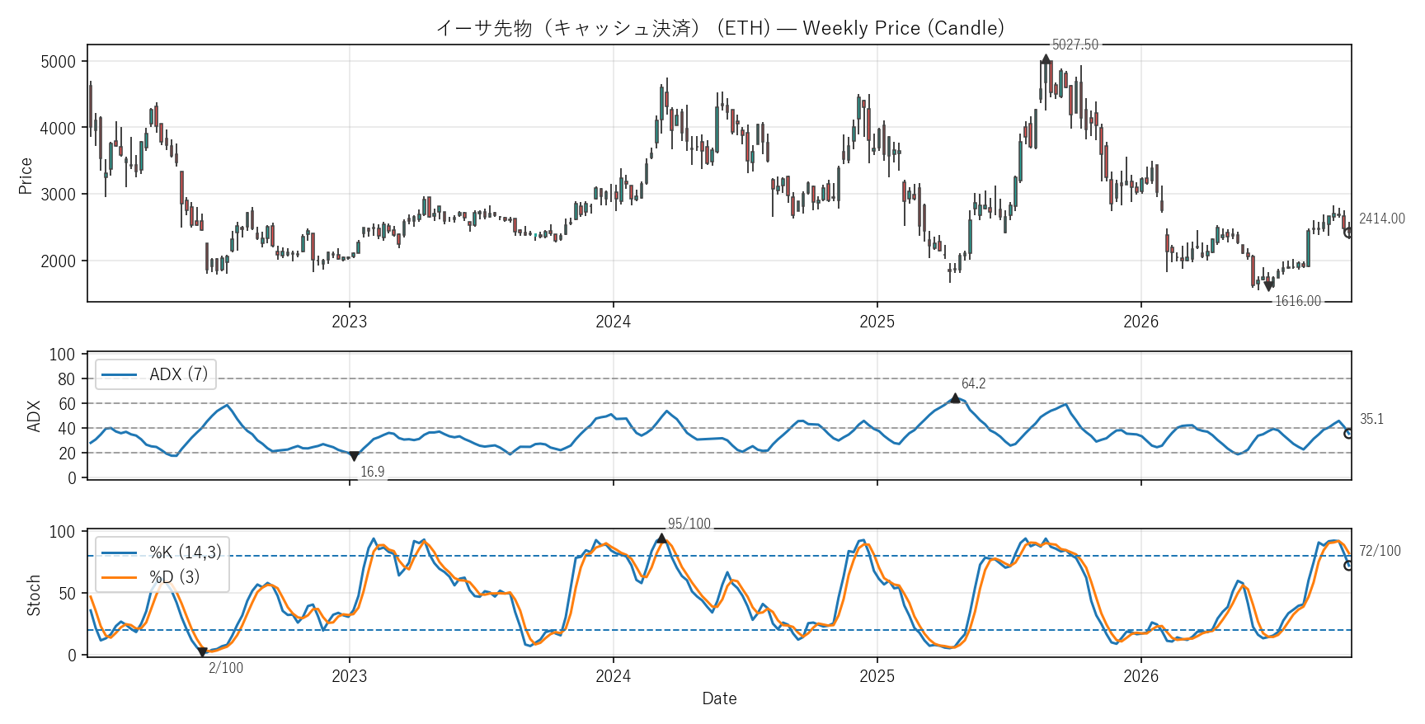
Task: Click the 60 tick on the ADX axis
Action: pos(68,404)
